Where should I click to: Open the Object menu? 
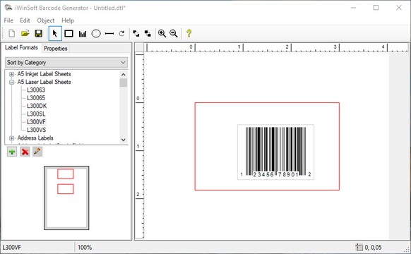point(46,20)
